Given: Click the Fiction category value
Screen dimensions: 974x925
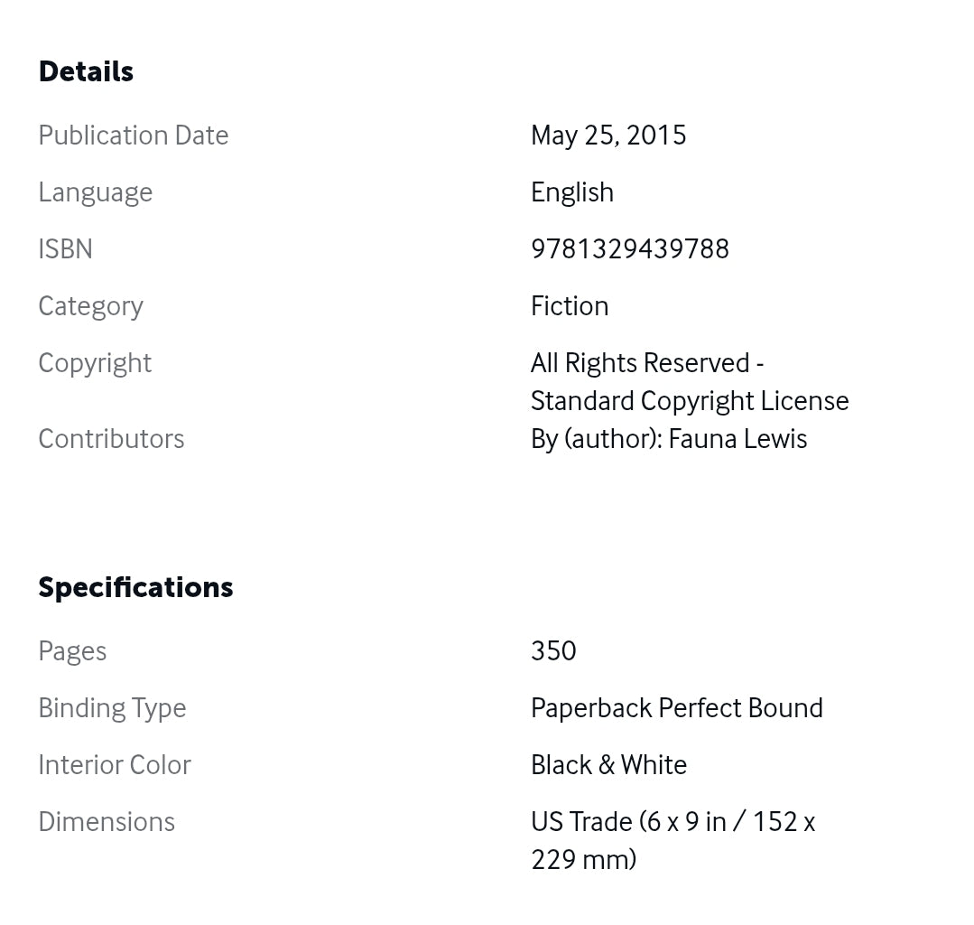Looking at the screenshot, I should (x=569, y=306).
